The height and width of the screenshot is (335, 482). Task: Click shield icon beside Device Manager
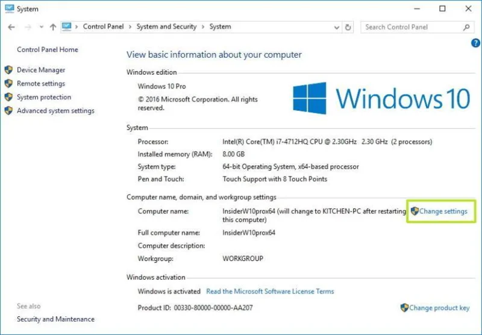(x=8, y=70)
